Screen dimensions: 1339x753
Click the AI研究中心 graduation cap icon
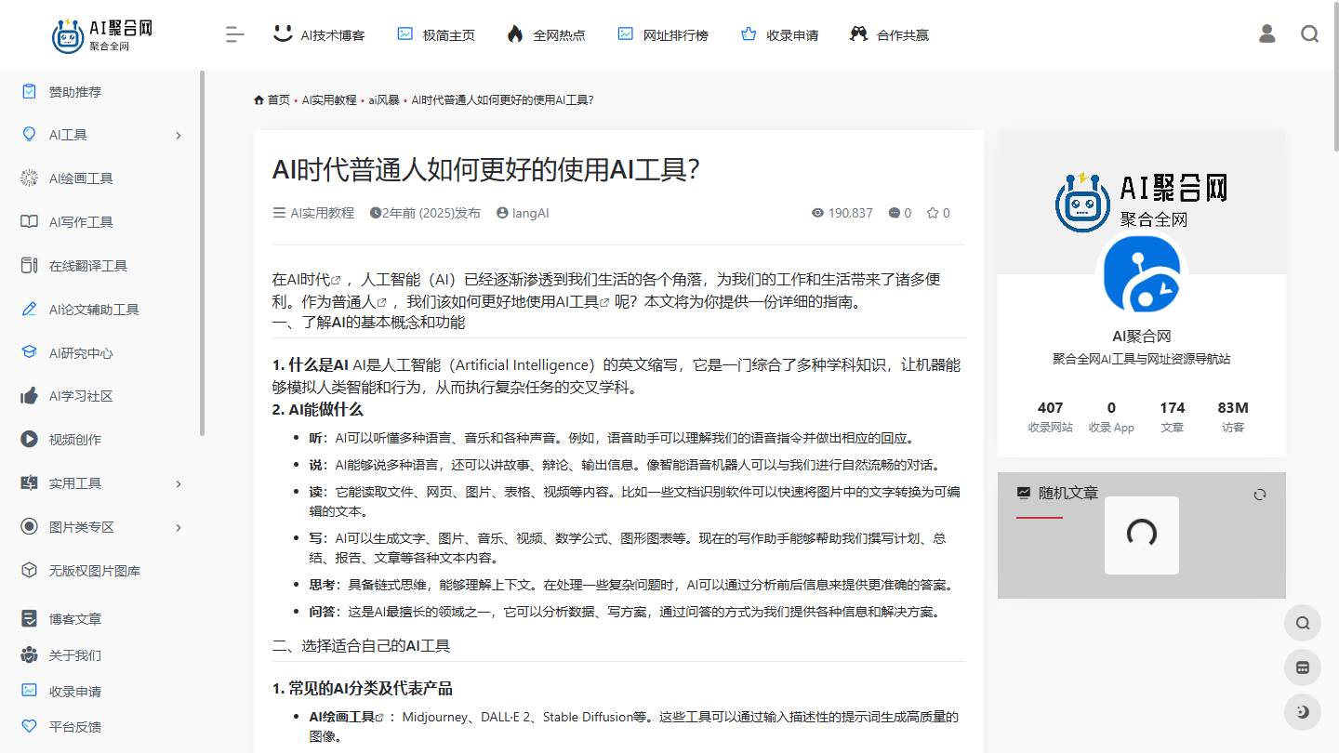29,353
